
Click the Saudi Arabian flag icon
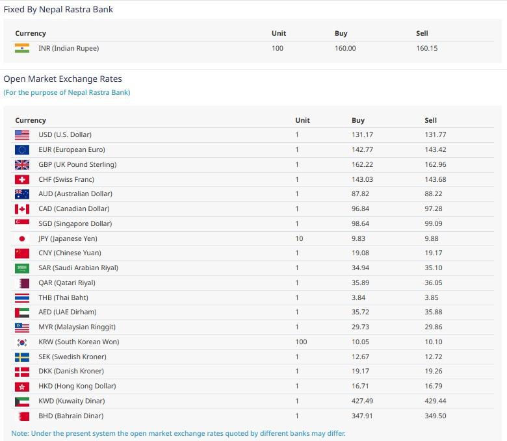pos(22,268)
